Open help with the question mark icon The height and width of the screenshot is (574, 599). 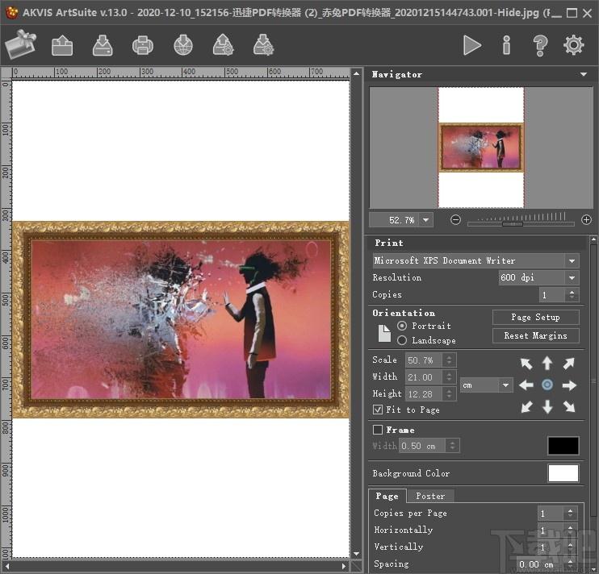click(x=540, y=46)
